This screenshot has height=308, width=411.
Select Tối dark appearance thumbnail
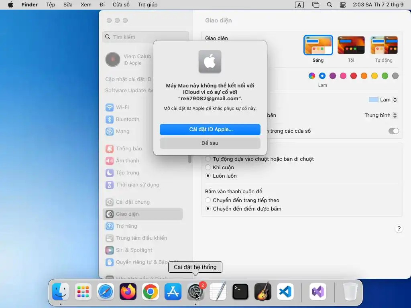(x=351, y=45)
